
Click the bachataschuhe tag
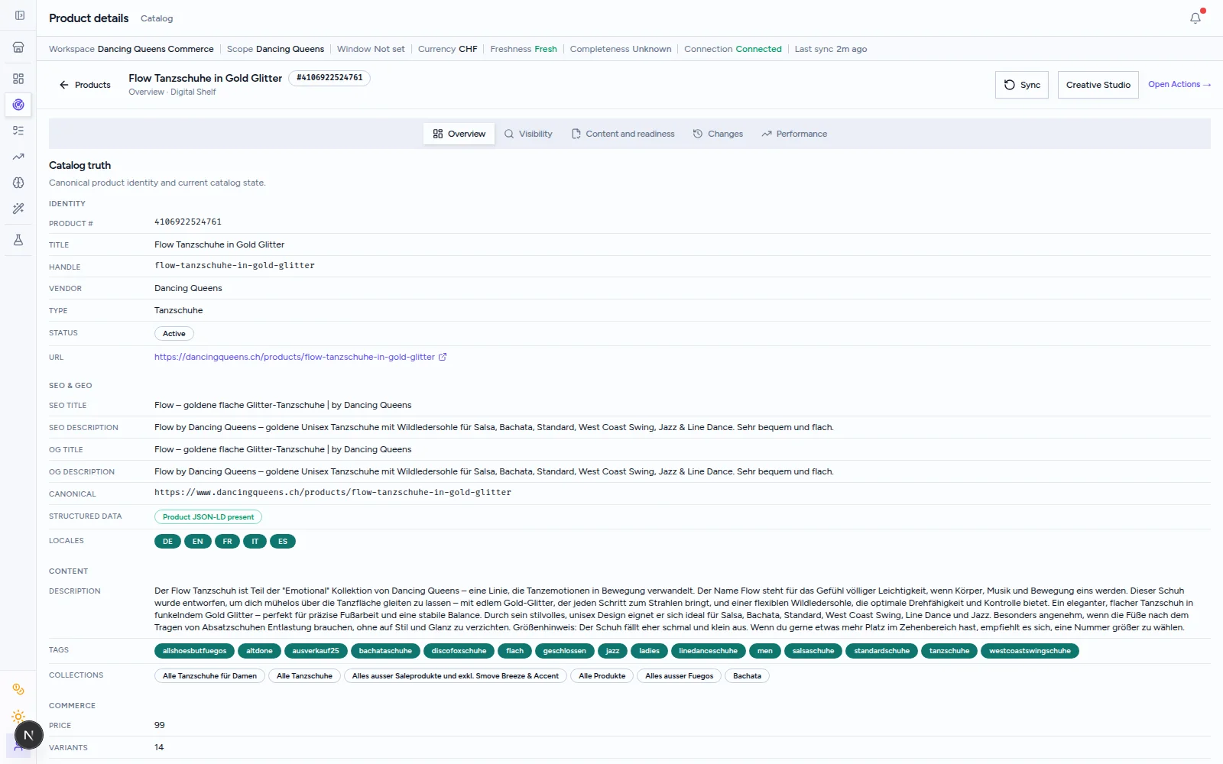385,651
